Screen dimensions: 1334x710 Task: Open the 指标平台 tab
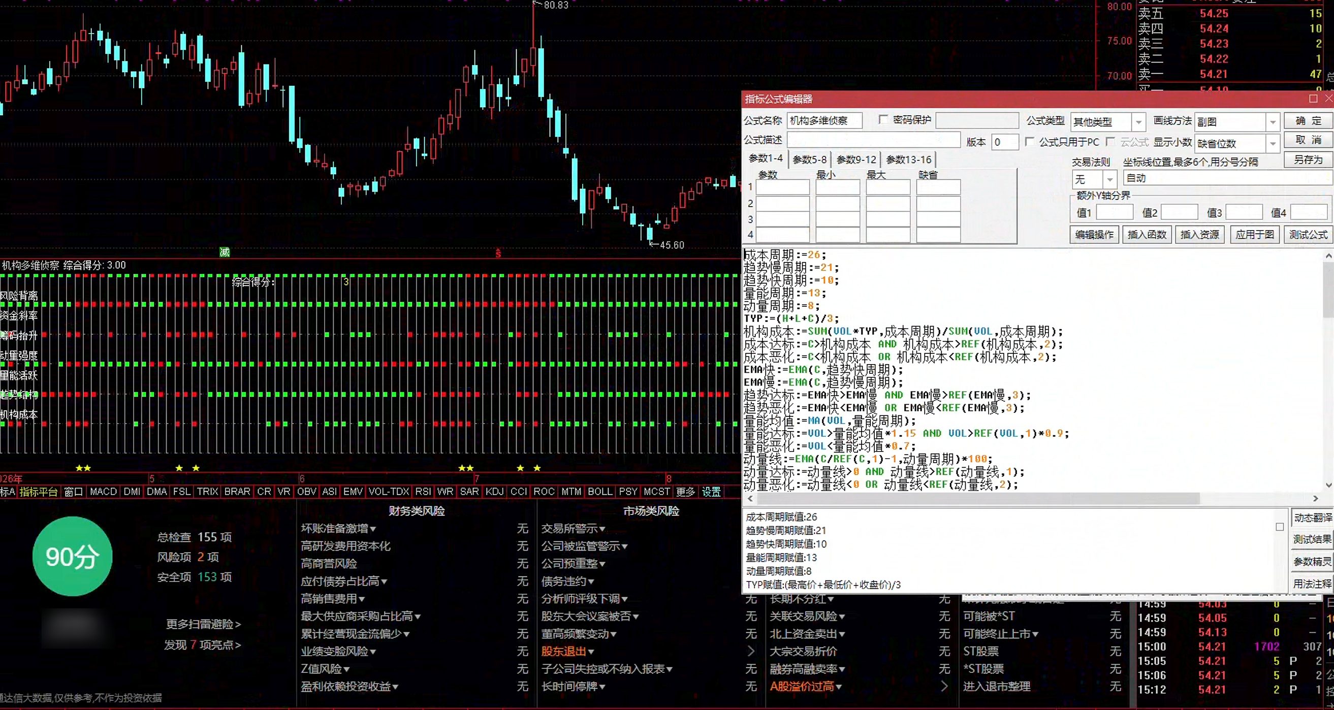click(x=38, y=492)
